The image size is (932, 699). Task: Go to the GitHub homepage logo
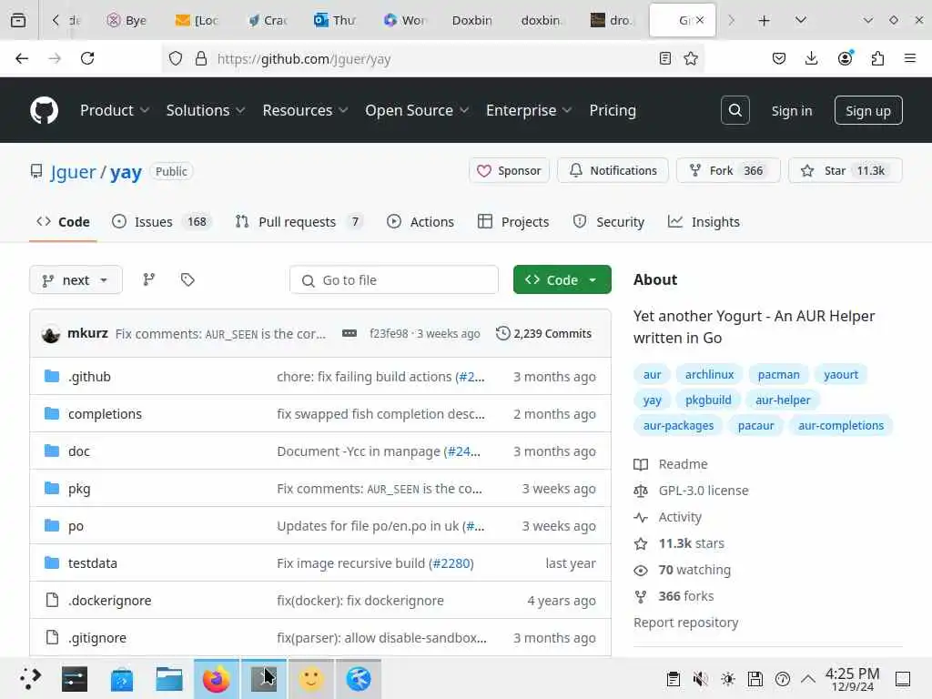[x=44, y=110]
